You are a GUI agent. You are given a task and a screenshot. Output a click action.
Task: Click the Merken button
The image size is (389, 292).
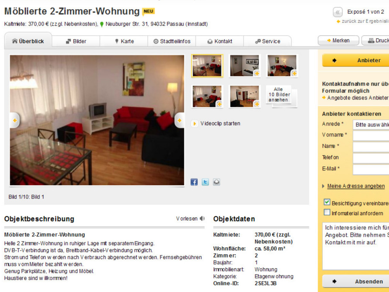click(x=338, y=40)
